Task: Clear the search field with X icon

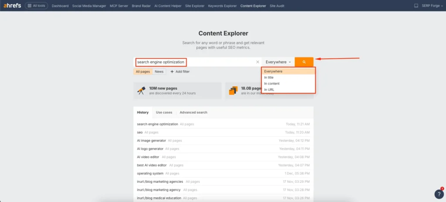Action: (x=258, y=62)
